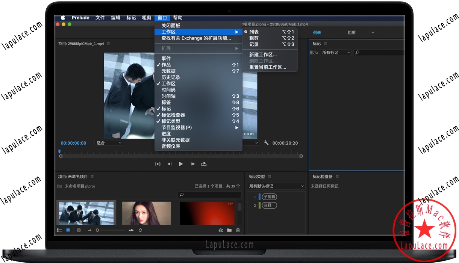
Task: Create a new bin with folder icon
Action: coord(229,230)
